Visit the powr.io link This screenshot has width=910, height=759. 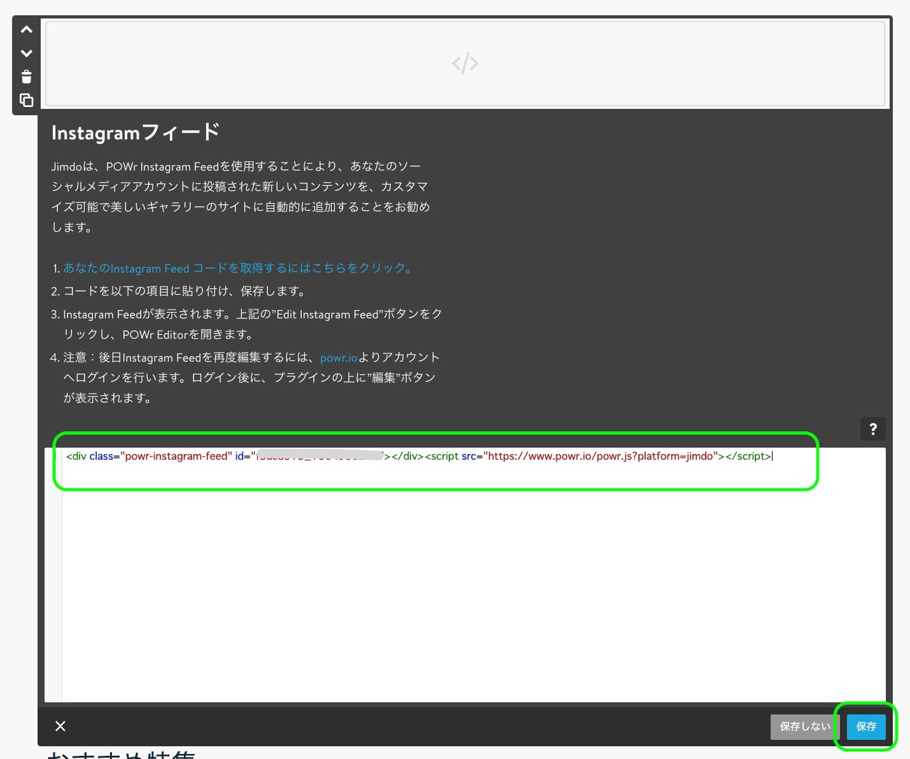[338, 357]
